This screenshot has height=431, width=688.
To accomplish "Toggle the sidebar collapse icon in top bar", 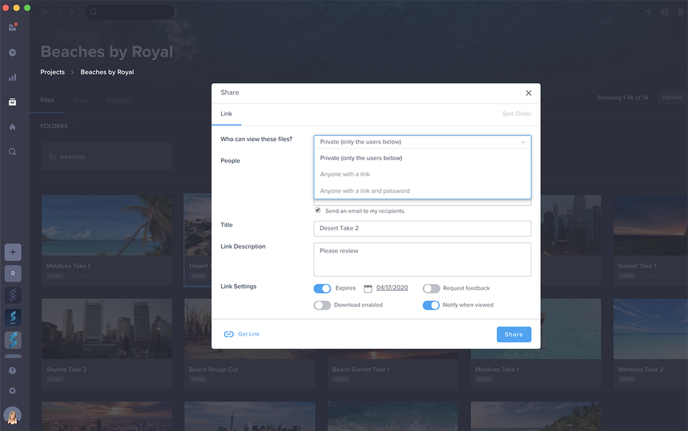I will [x=44, y=12].
